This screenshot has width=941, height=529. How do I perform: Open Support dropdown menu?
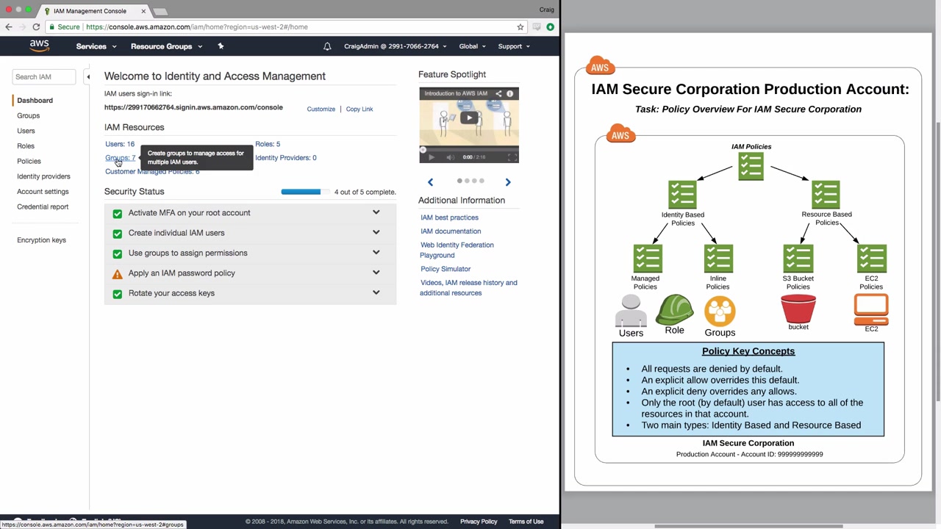click(x=513, y=46)
